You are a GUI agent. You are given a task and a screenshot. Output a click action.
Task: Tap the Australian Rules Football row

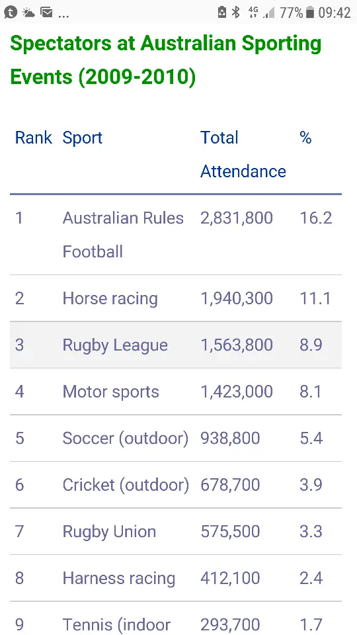point(176,235)
